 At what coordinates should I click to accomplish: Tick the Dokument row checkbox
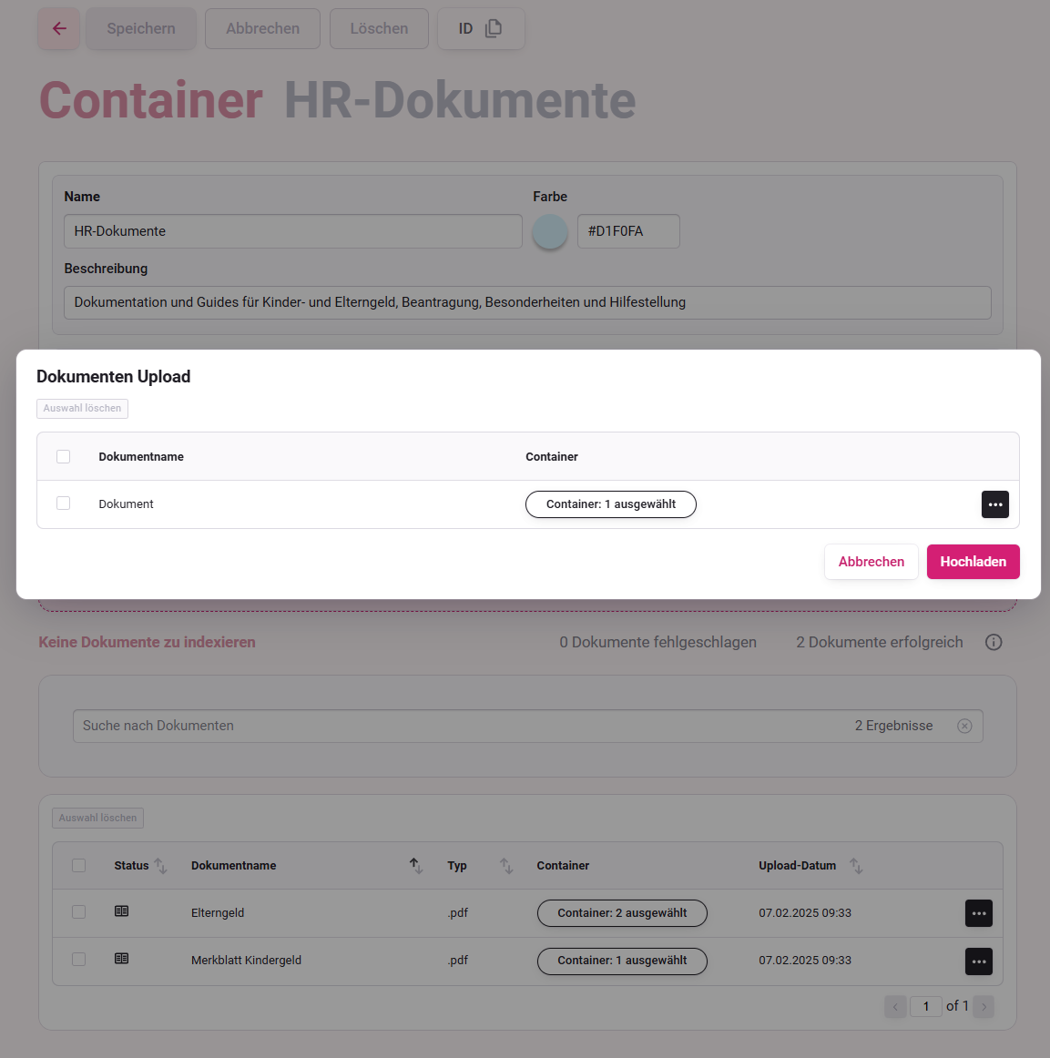(x=64, y=504)
